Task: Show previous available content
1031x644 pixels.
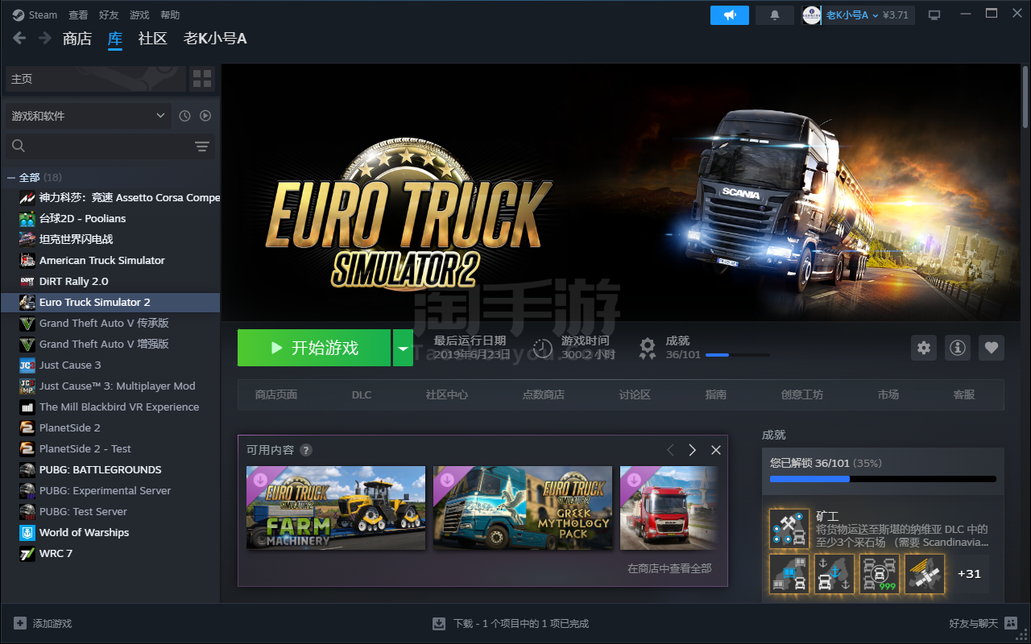Action: (x=670, y=450)
